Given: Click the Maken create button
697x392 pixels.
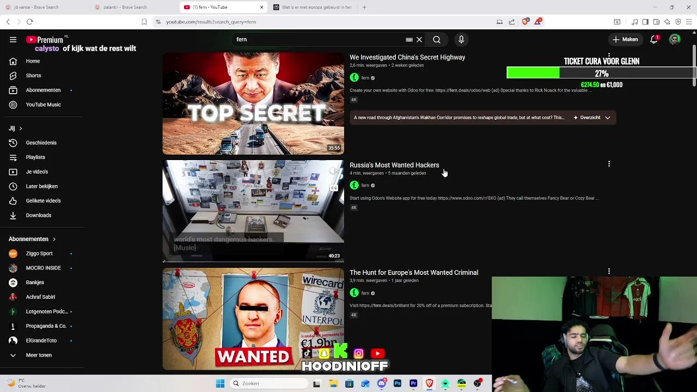Looking at the screenshot, I should pos(625,39).
